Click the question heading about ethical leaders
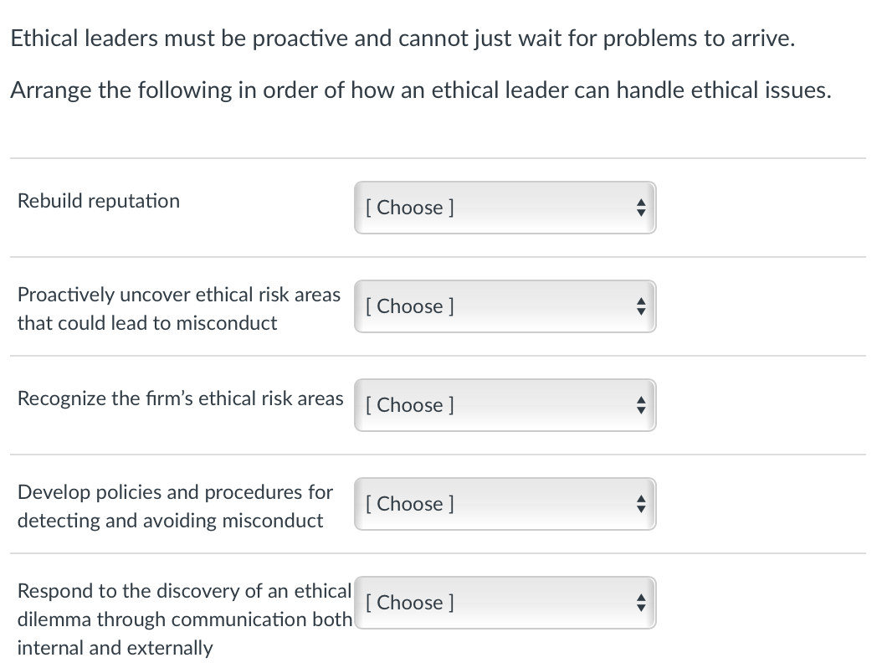The image size is (887, 668). (402, 38)
